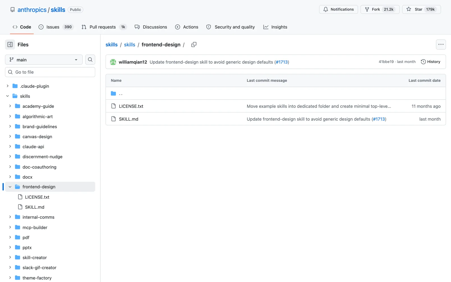Open pull request #1713 link in commit header
Screen dimensions: 451x282
coord(282,62)
